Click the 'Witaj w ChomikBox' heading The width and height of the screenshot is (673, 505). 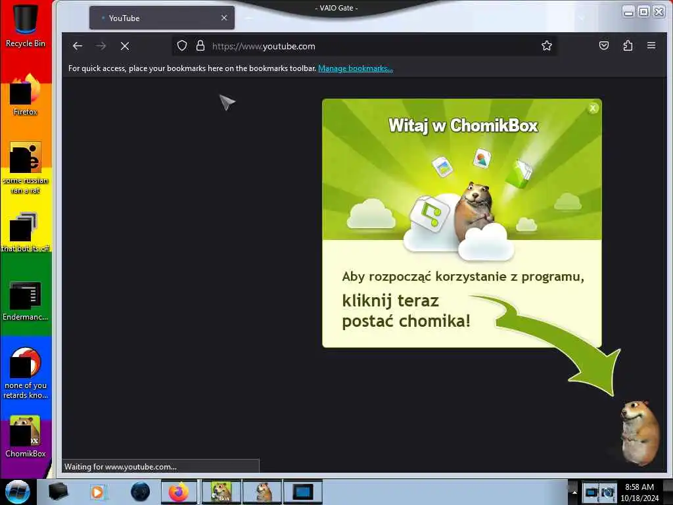pyautogui.click(x=463, y=126)
